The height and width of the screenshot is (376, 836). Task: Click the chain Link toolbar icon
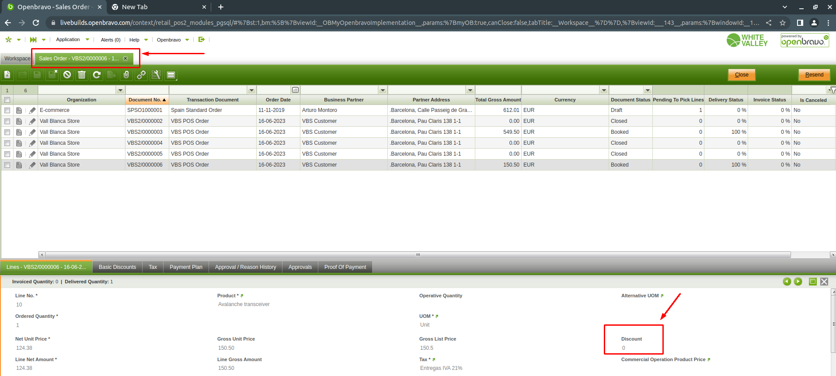tap(141, 75)
